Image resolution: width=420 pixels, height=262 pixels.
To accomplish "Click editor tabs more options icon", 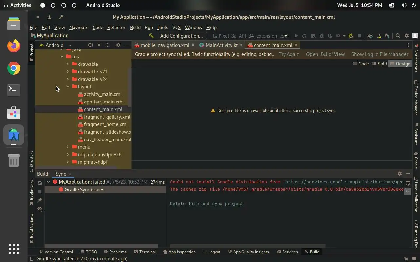I will point(408,45).
